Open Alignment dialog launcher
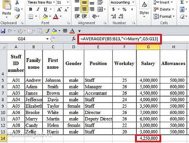189x143 pixels. pos(105,23)
